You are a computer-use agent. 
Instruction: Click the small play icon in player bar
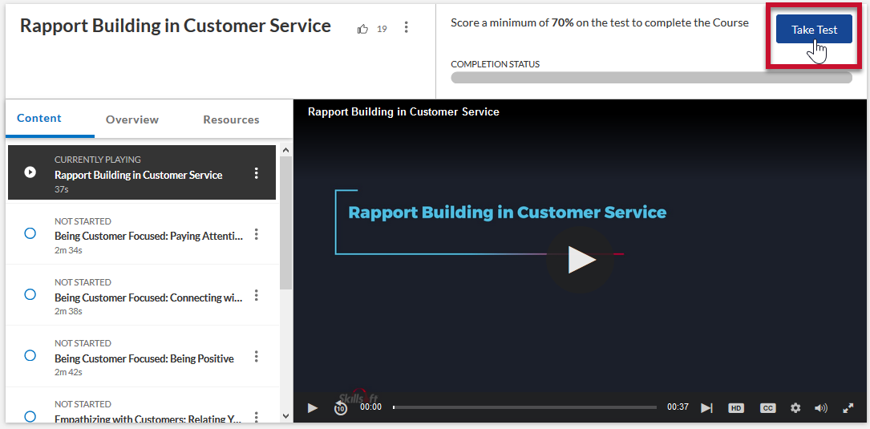(313, 408)
